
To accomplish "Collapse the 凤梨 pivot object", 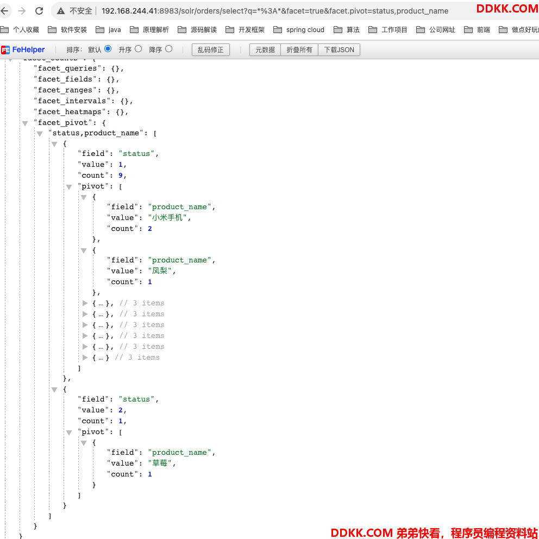I will pyautogui.click(x=84, y=250).
